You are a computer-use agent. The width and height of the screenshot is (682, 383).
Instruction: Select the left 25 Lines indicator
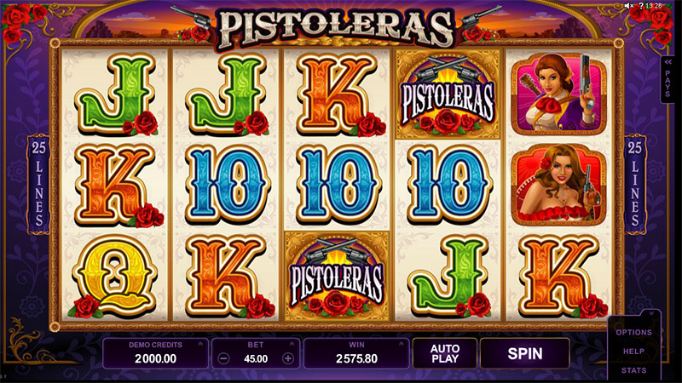point(38,184)
